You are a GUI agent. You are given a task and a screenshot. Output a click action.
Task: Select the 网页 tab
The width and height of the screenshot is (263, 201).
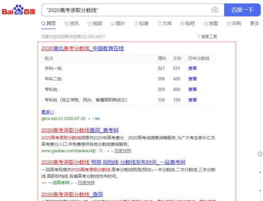[48, 24]
